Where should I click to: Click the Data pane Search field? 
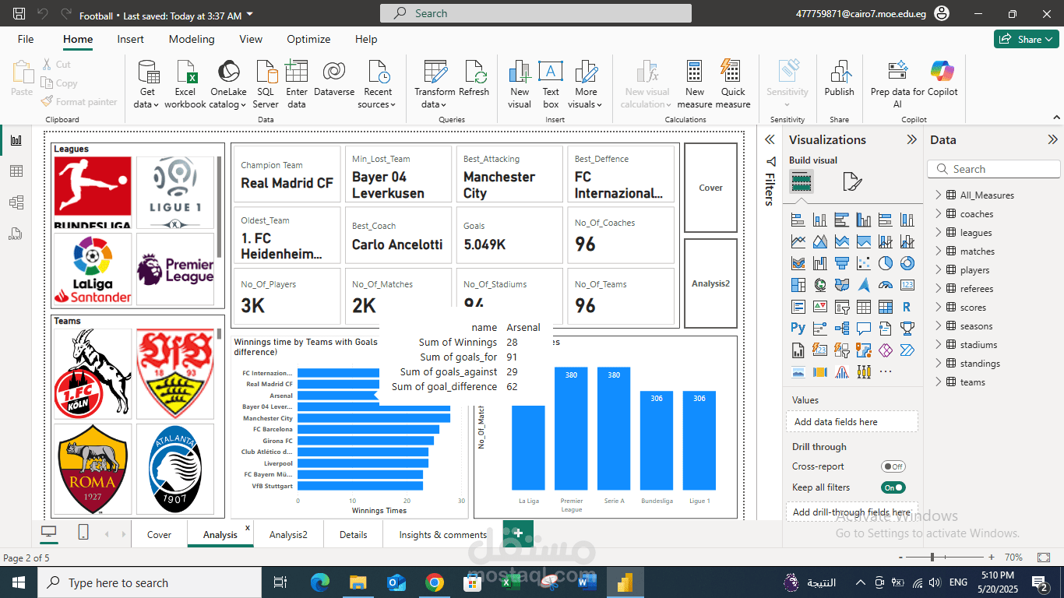[x=994, y=169]
